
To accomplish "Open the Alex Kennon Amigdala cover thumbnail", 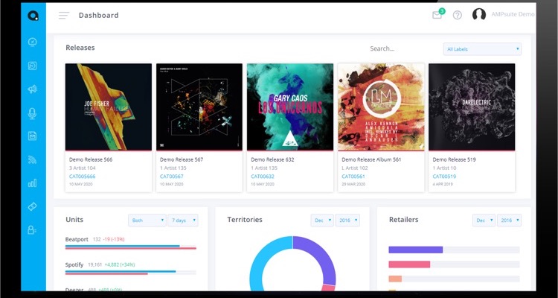I will pos(381,107).
